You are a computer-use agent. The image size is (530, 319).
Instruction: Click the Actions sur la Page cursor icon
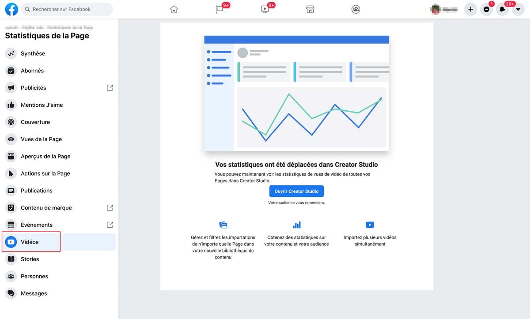[x=11, y=173]
